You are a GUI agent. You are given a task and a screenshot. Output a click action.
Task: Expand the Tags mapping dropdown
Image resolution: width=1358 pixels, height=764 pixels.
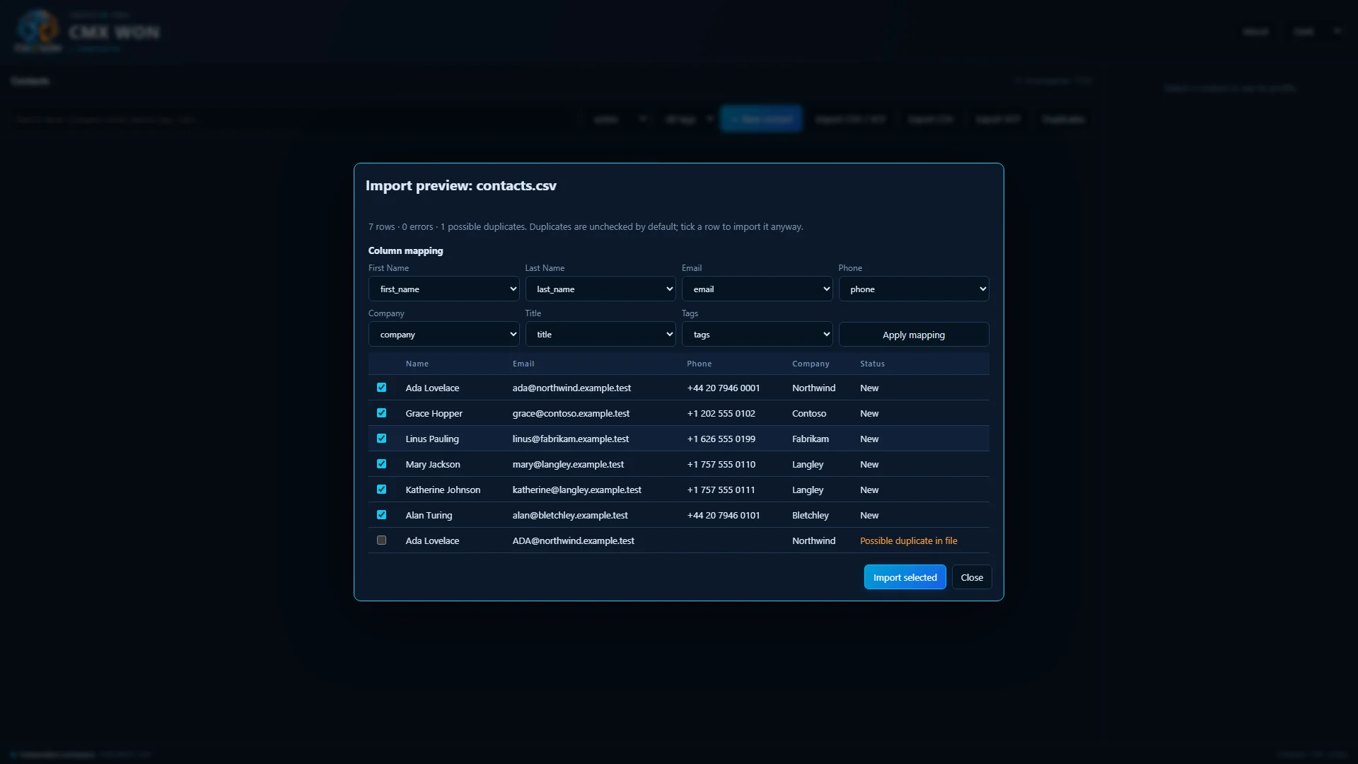[x=757, y=334]
